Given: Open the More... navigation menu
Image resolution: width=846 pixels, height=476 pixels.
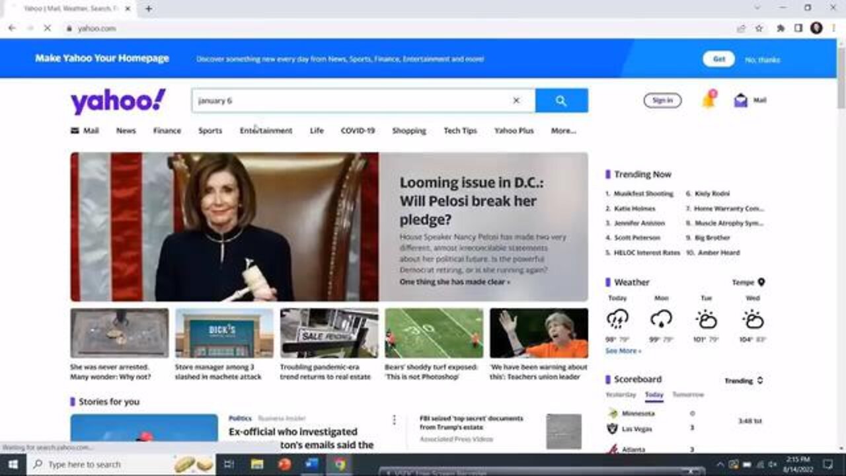Looking at the screenshot, I should pyautogui.click(x=563, y=131).
